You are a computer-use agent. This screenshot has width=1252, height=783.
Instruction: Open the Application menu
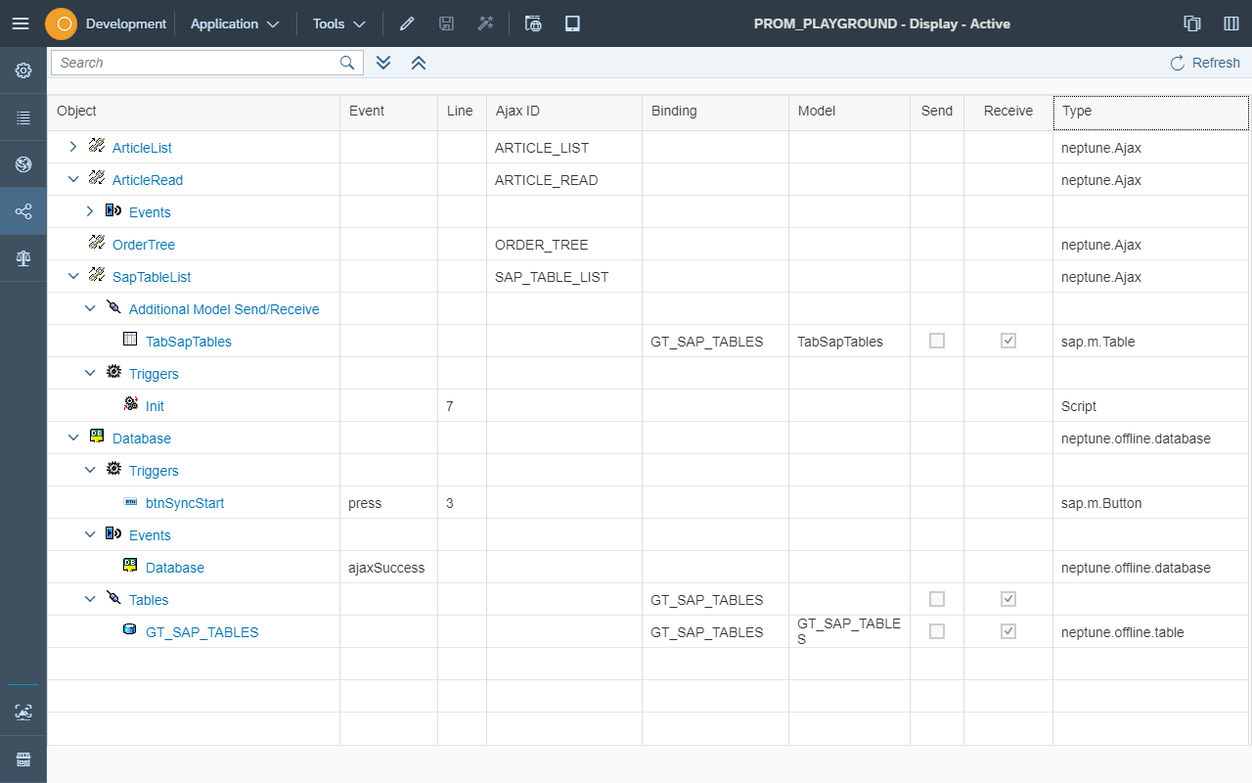pos(234,23)
